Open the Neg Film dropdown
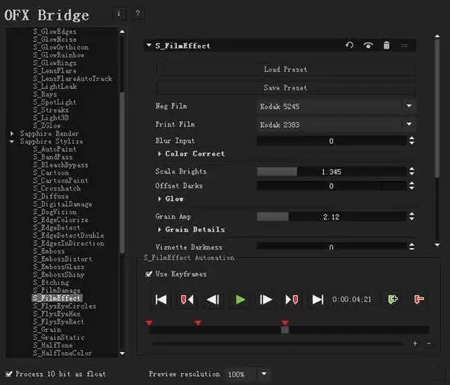The image size is (450, 385). [336, 106]
